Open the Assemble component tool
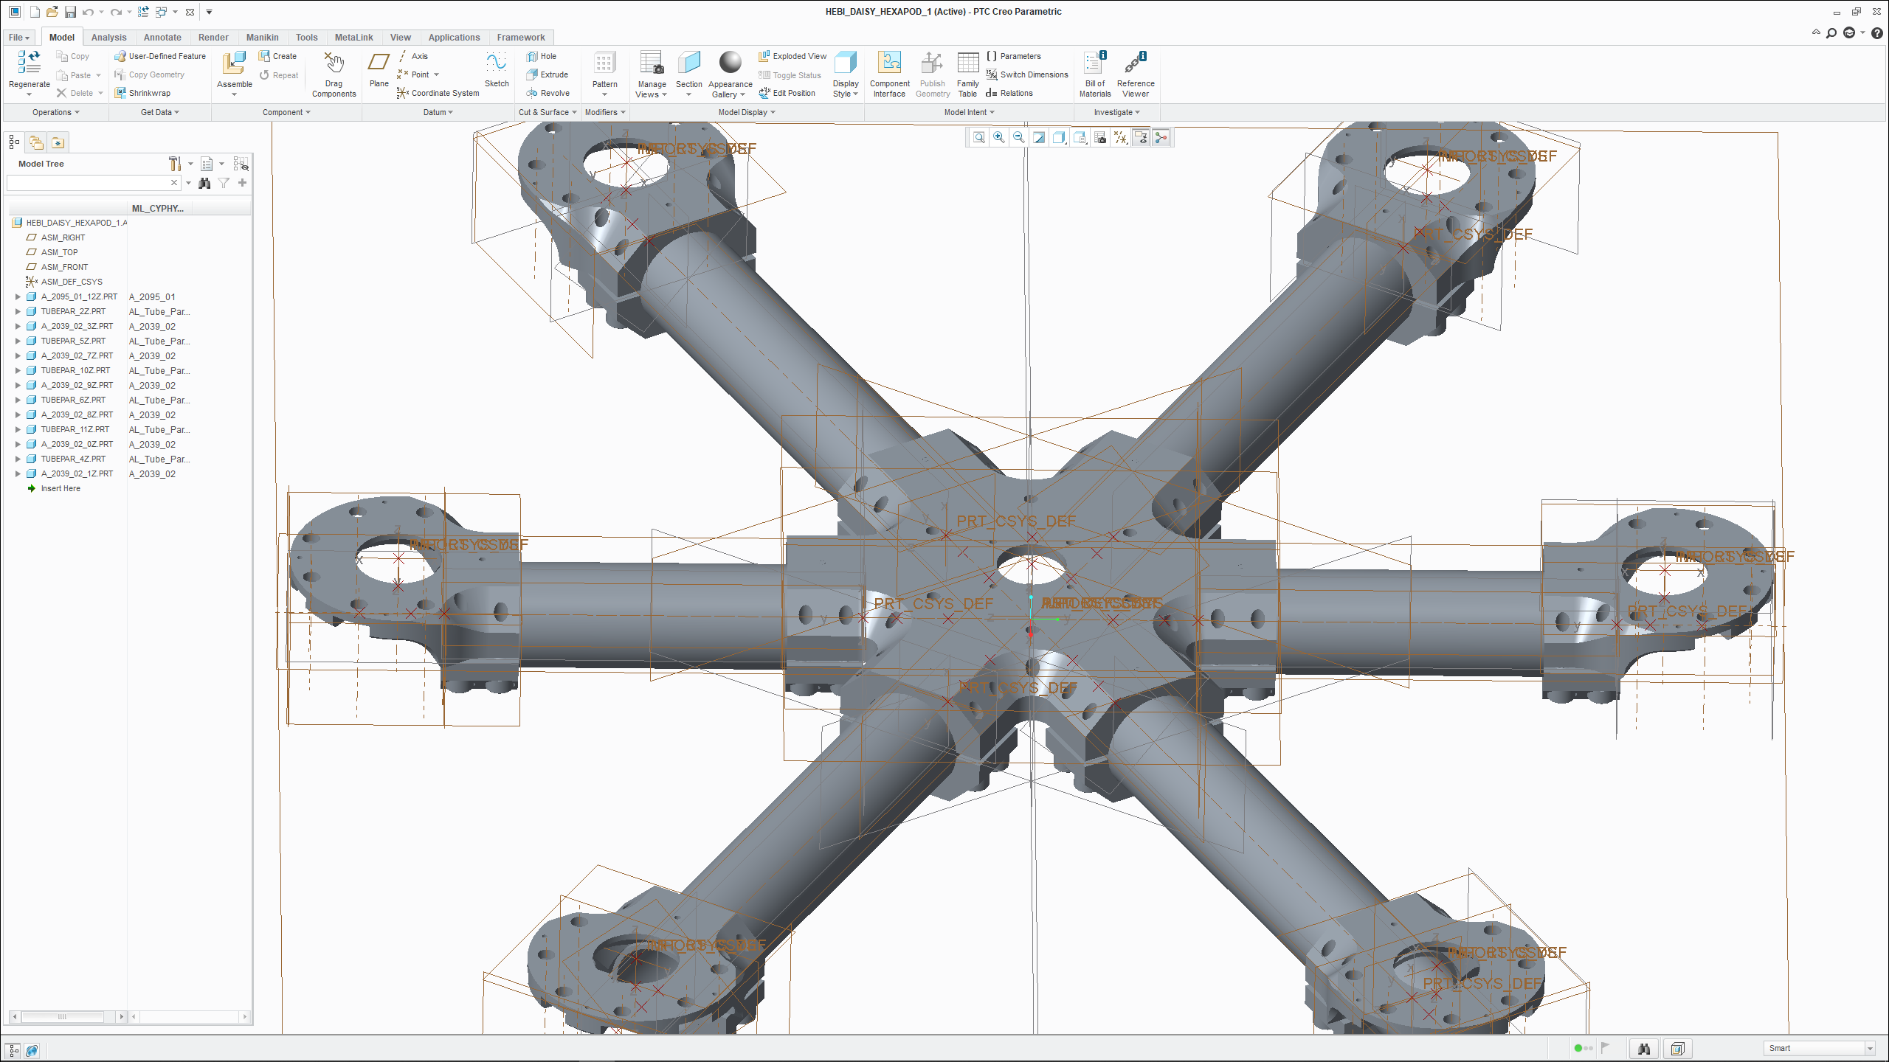Screen dimensions: 1889x1062 pos(234,65)
